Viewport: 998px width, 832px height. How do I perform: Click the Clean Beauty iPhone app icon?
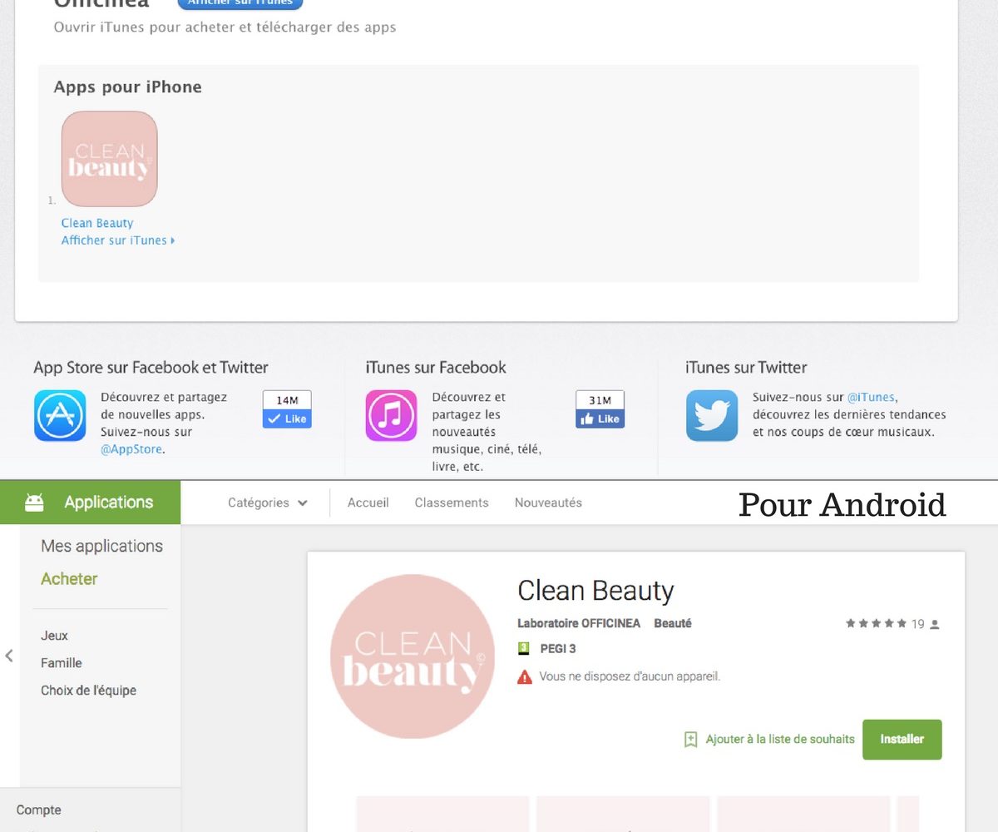click(x=109, y=159)
